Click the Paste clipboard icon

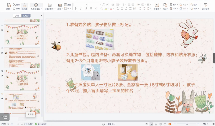[9, 5]
